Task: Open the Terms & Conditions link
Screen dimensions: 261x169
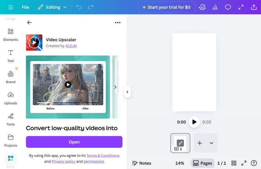Action: click(x=103, y=156)
